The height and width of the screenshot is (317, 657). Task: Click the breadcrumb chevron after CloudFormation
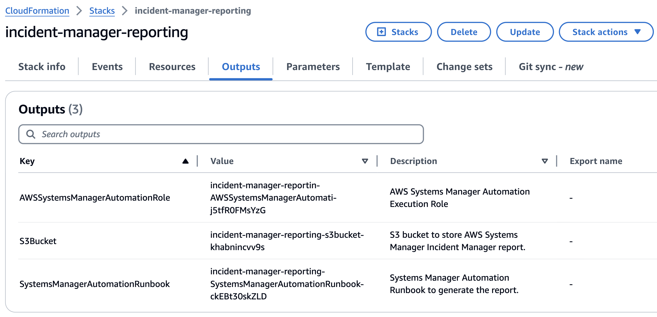click(x=79, y=11)
